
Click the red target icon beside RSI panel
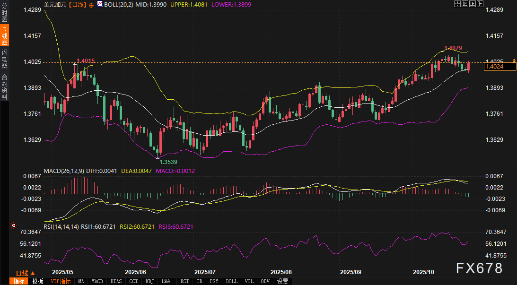14,226
